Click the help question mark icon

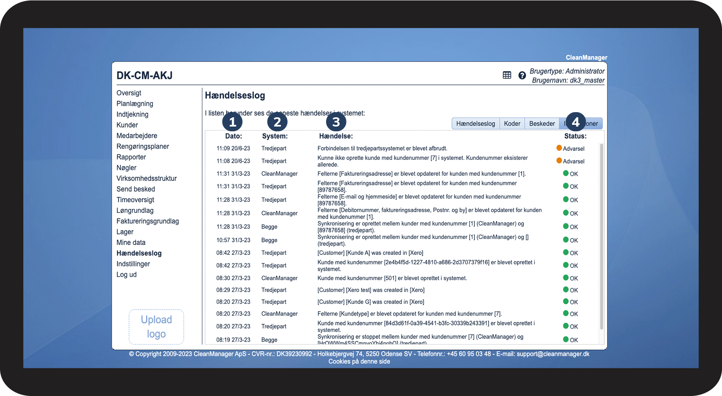click(522, 75)
